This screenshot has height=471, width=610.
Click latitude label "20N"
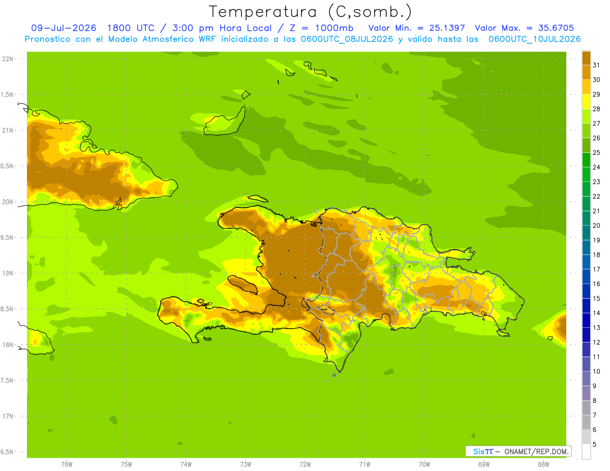pos(7,202)
